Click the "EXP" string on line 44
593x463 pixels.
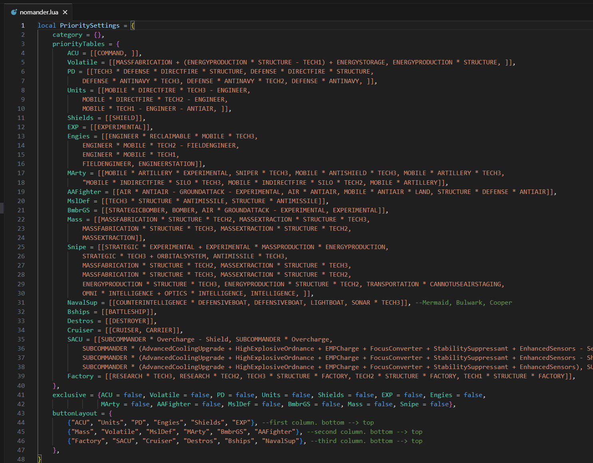(x=241, y=422)
